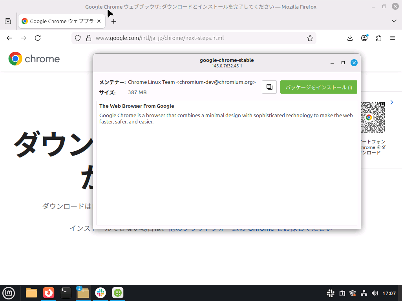Expand the list-all-tabs chevron

click(x=394, y=21)
